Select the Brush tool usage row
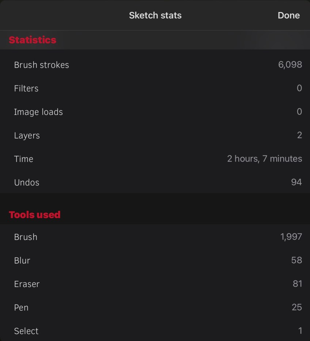 [x=26, y=237]
